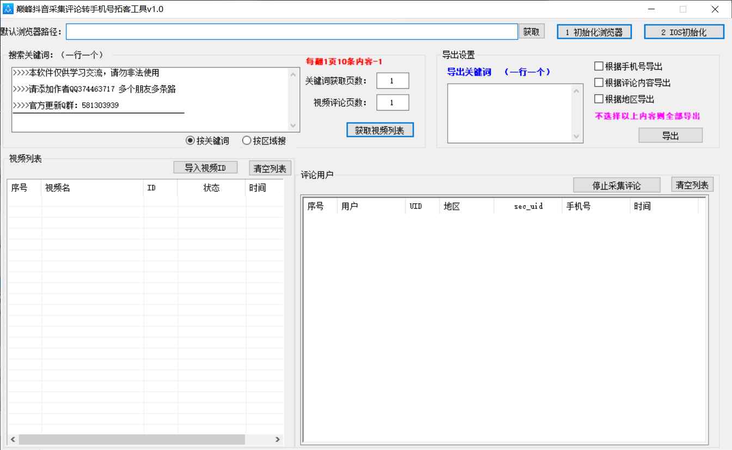Image resolution: width=732 pixels, height=450 pixels.
Task: Click the app logo icon in title bar
Action: point(8,9)
